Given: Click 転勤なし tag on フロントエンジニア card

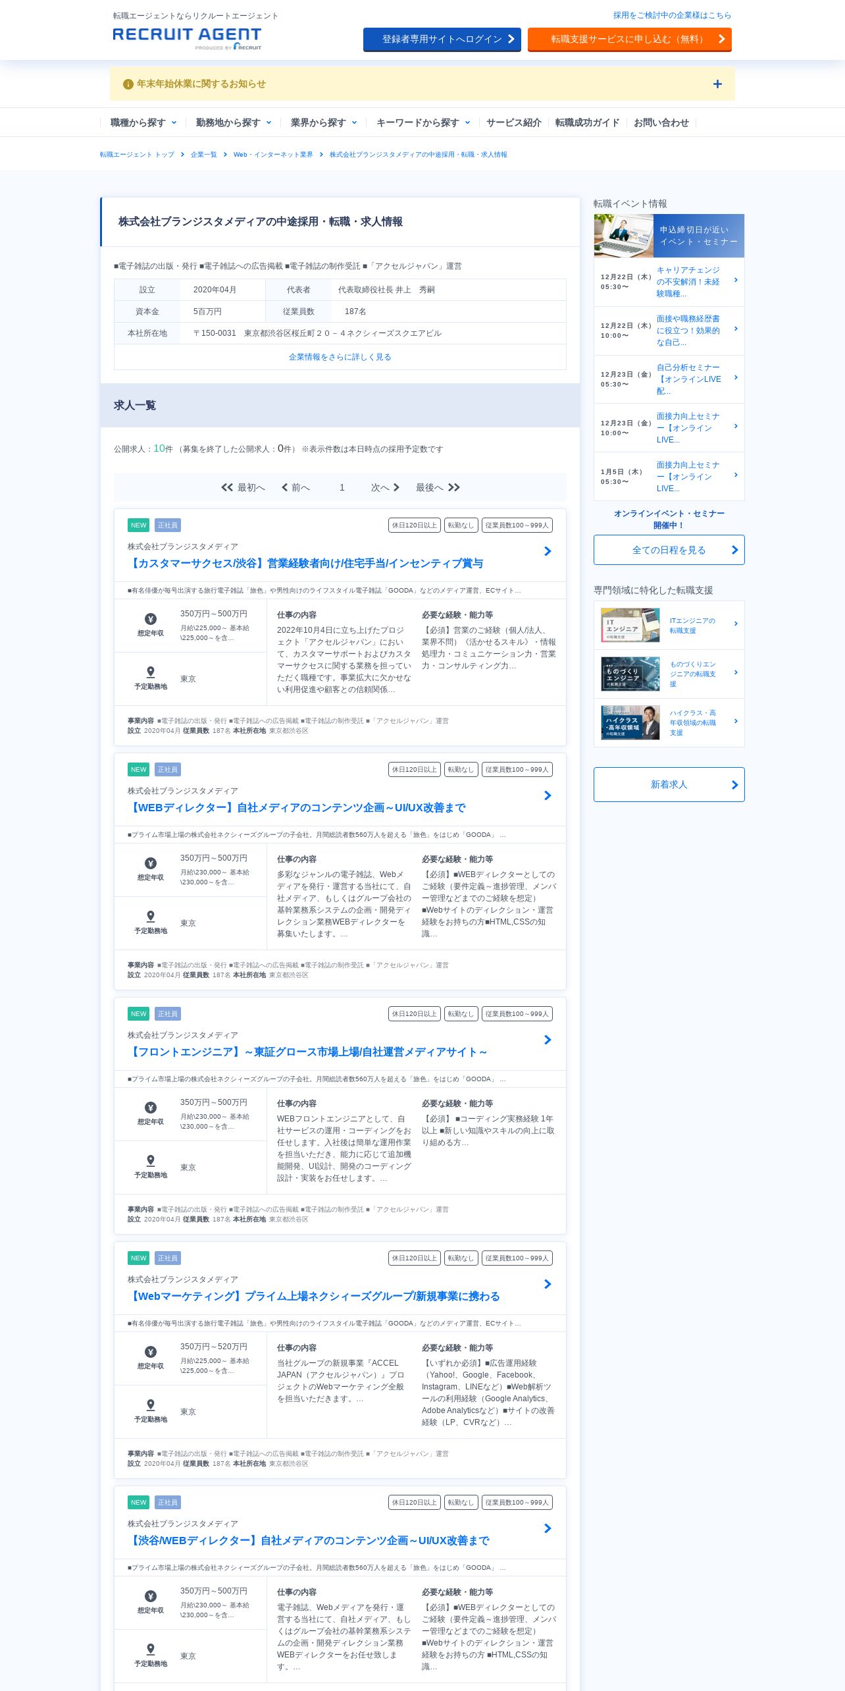Looking at the screenshot, I should [x=461, y=1014].
